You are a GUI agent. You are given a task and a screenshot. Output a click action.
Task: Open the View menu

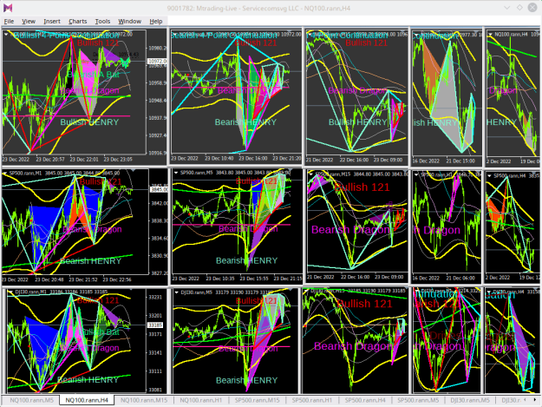[x=29, y=21]
